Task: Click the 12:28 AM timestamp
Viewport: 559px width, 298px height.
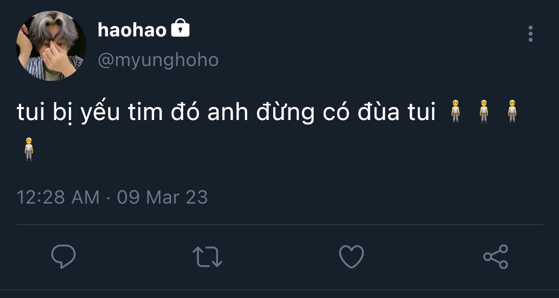Action: coord(58,197)
